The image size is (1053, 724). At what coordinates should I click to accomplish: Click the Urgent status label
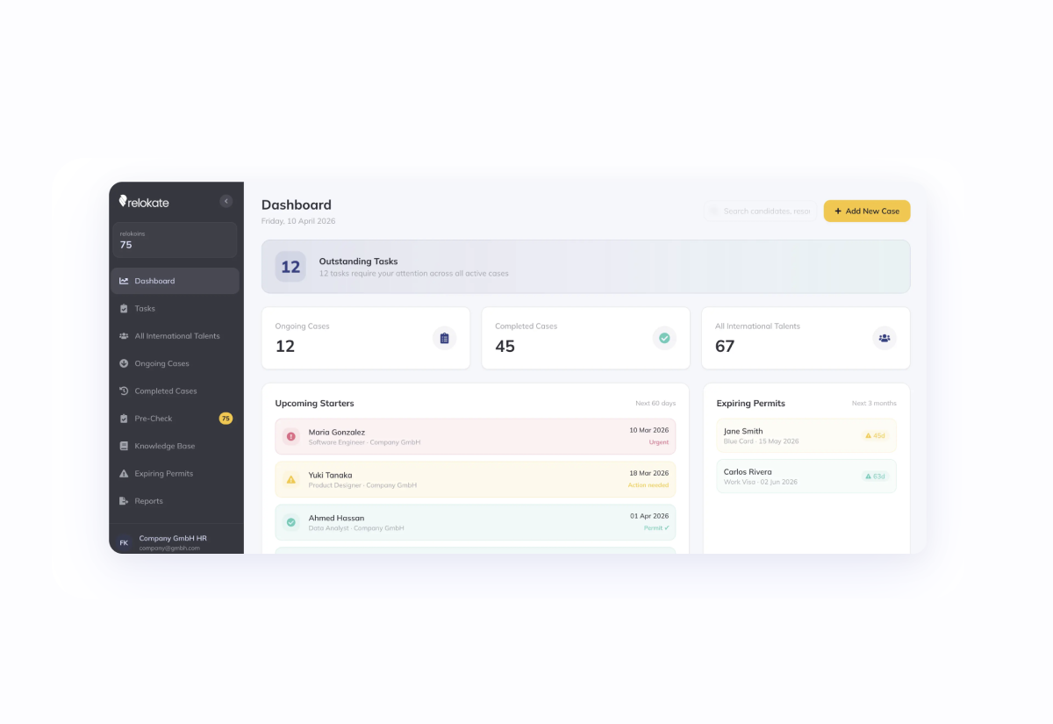pos(659,442)
